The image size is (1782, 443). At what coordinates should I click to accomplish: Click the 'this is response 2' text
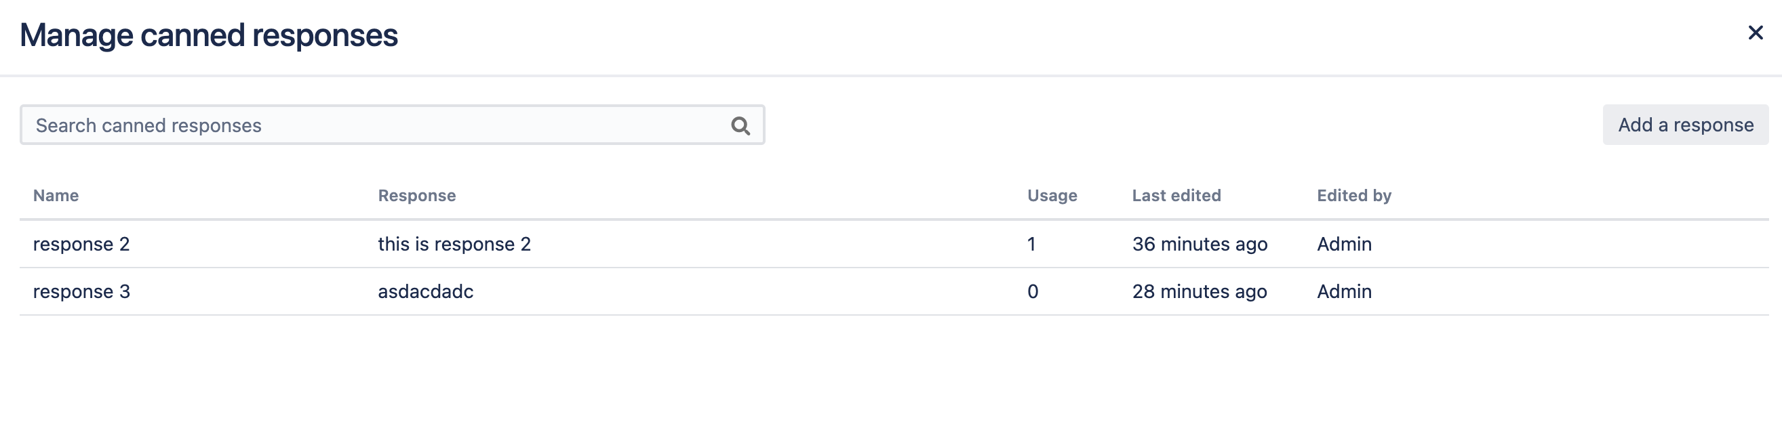coord(454,244)
